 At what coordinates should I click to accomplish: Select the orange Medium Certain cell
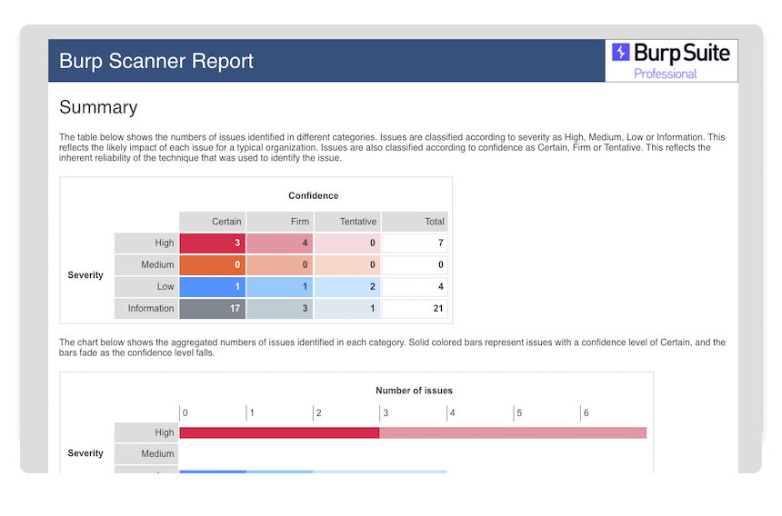[212, 265]
